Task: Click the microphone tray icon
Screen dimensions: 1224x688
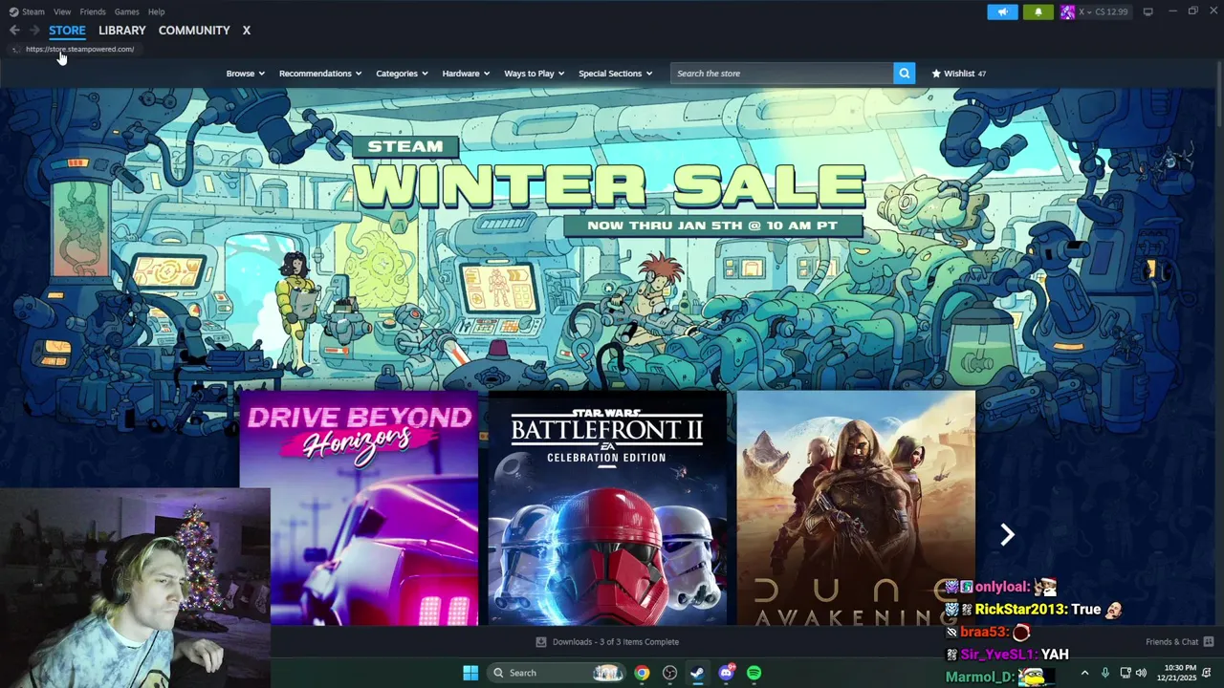Action: point(1104,673)
